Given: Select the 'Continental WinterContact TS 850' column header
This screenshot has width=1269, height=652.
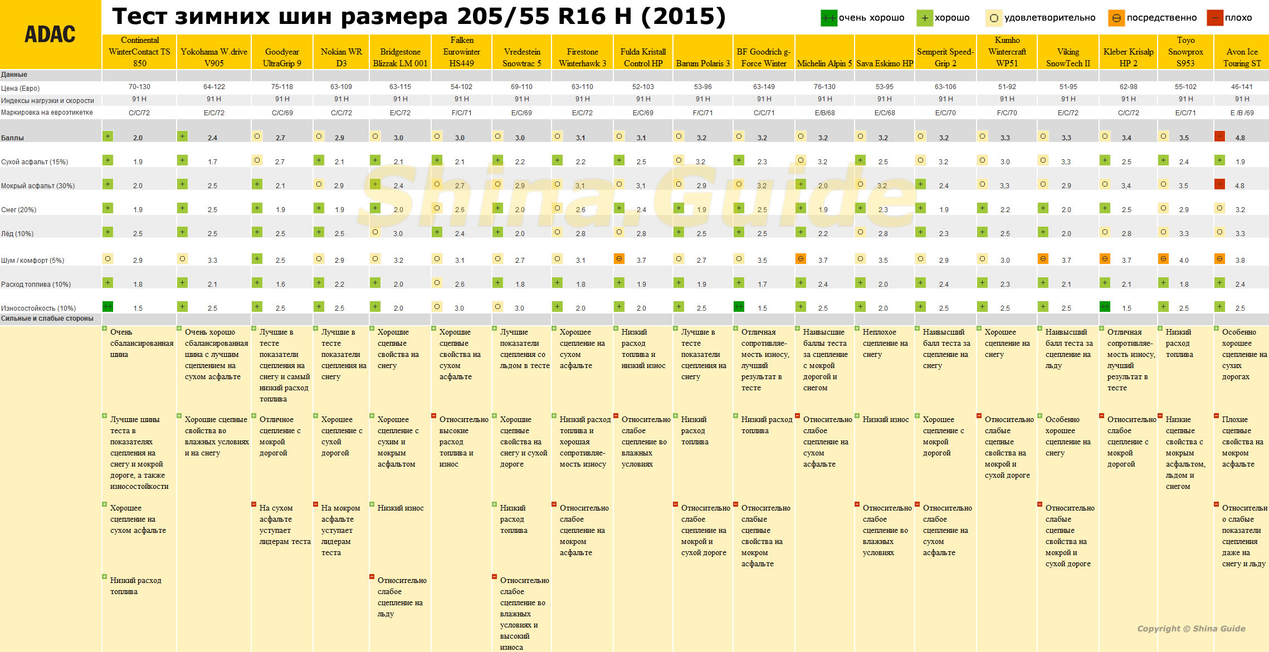Looking at the screenshot, I should 139,52.
